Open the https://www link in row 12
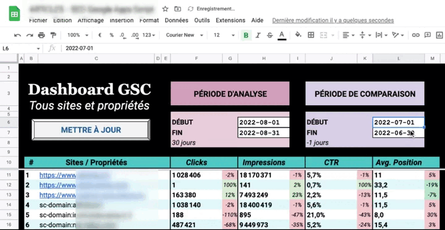Screen dimensions: 445x230 pos(57,185)
